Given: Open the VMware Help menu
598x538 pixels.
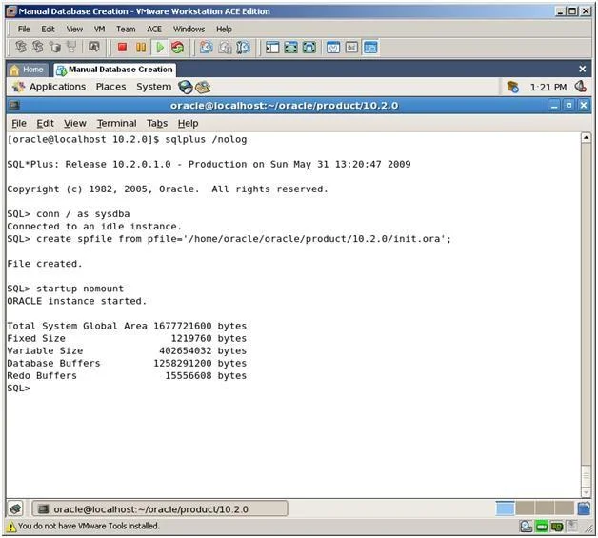Looking at the screenshot, I should click(x=224, y=29).
